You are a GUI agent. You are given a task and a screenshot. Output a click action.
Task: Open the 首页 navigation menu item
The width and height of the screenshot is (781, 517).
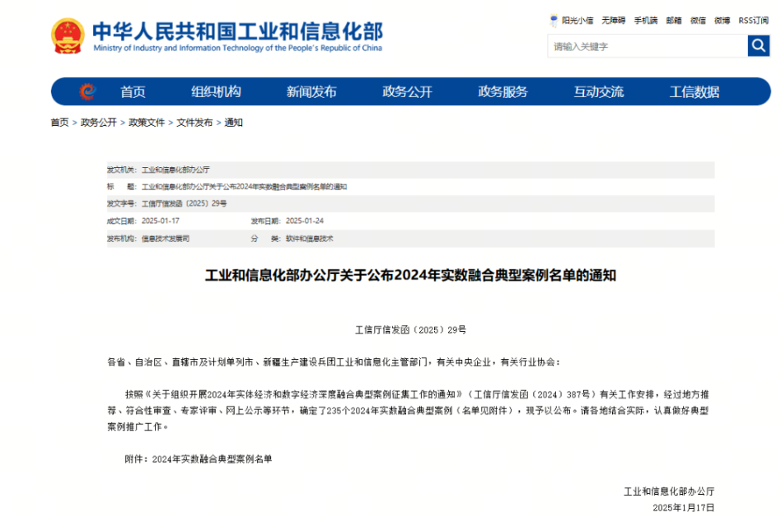133,91
